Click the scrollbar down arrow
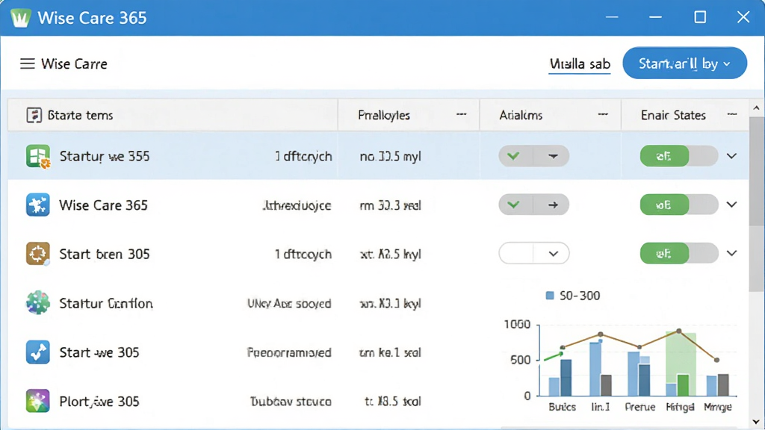The width and height of the screenshot is (765, 430). click(x=756, y=422)
